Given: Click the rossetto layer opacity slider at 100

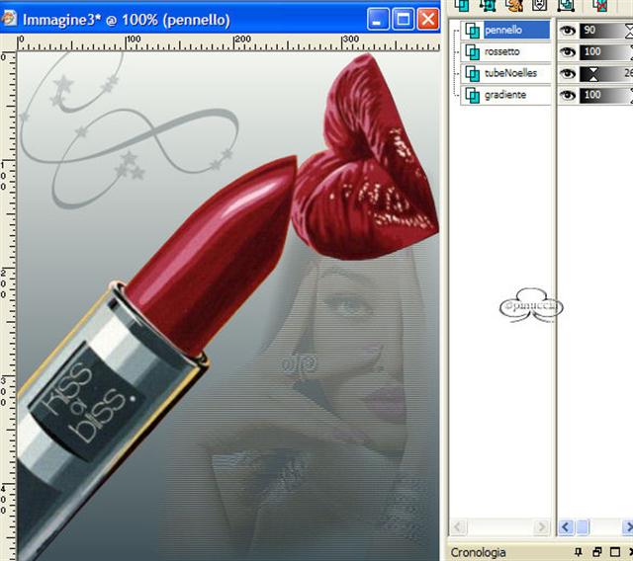Looking at the screenshot, I should [x=606, y=52].
